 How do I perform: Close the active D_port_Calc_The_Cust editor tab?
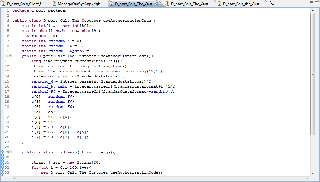[x=156, y=4]
